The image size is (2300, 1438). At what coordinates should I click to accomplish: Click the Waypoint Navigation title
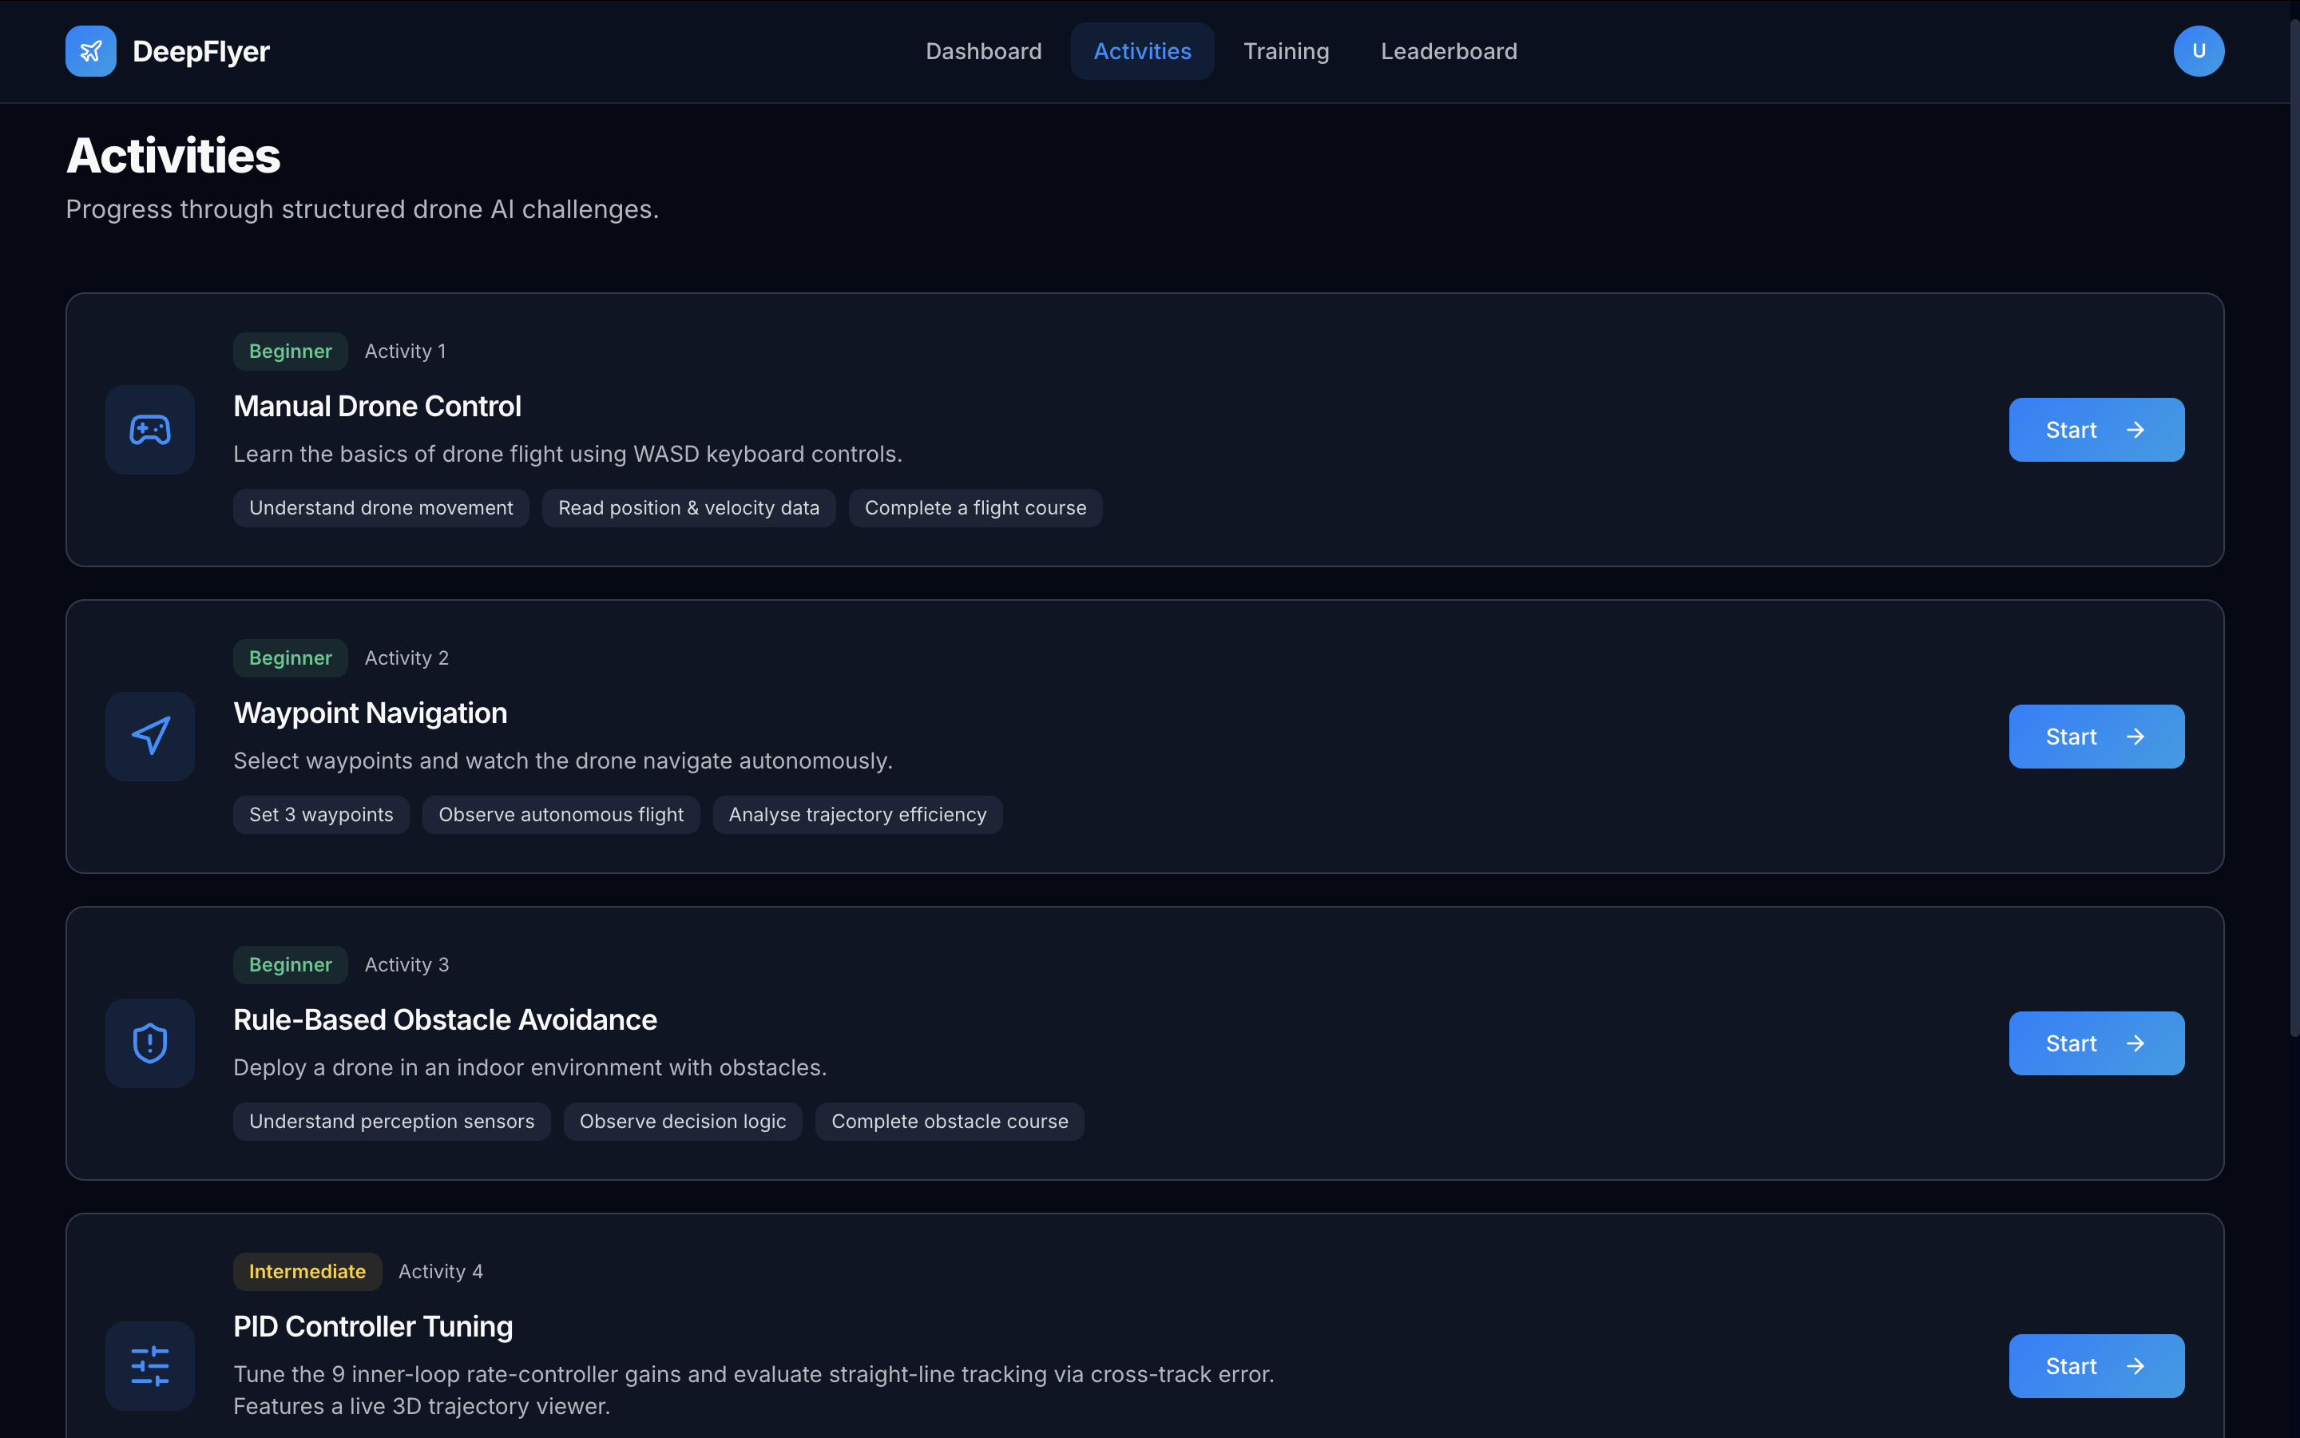click(x=371, y=713)
